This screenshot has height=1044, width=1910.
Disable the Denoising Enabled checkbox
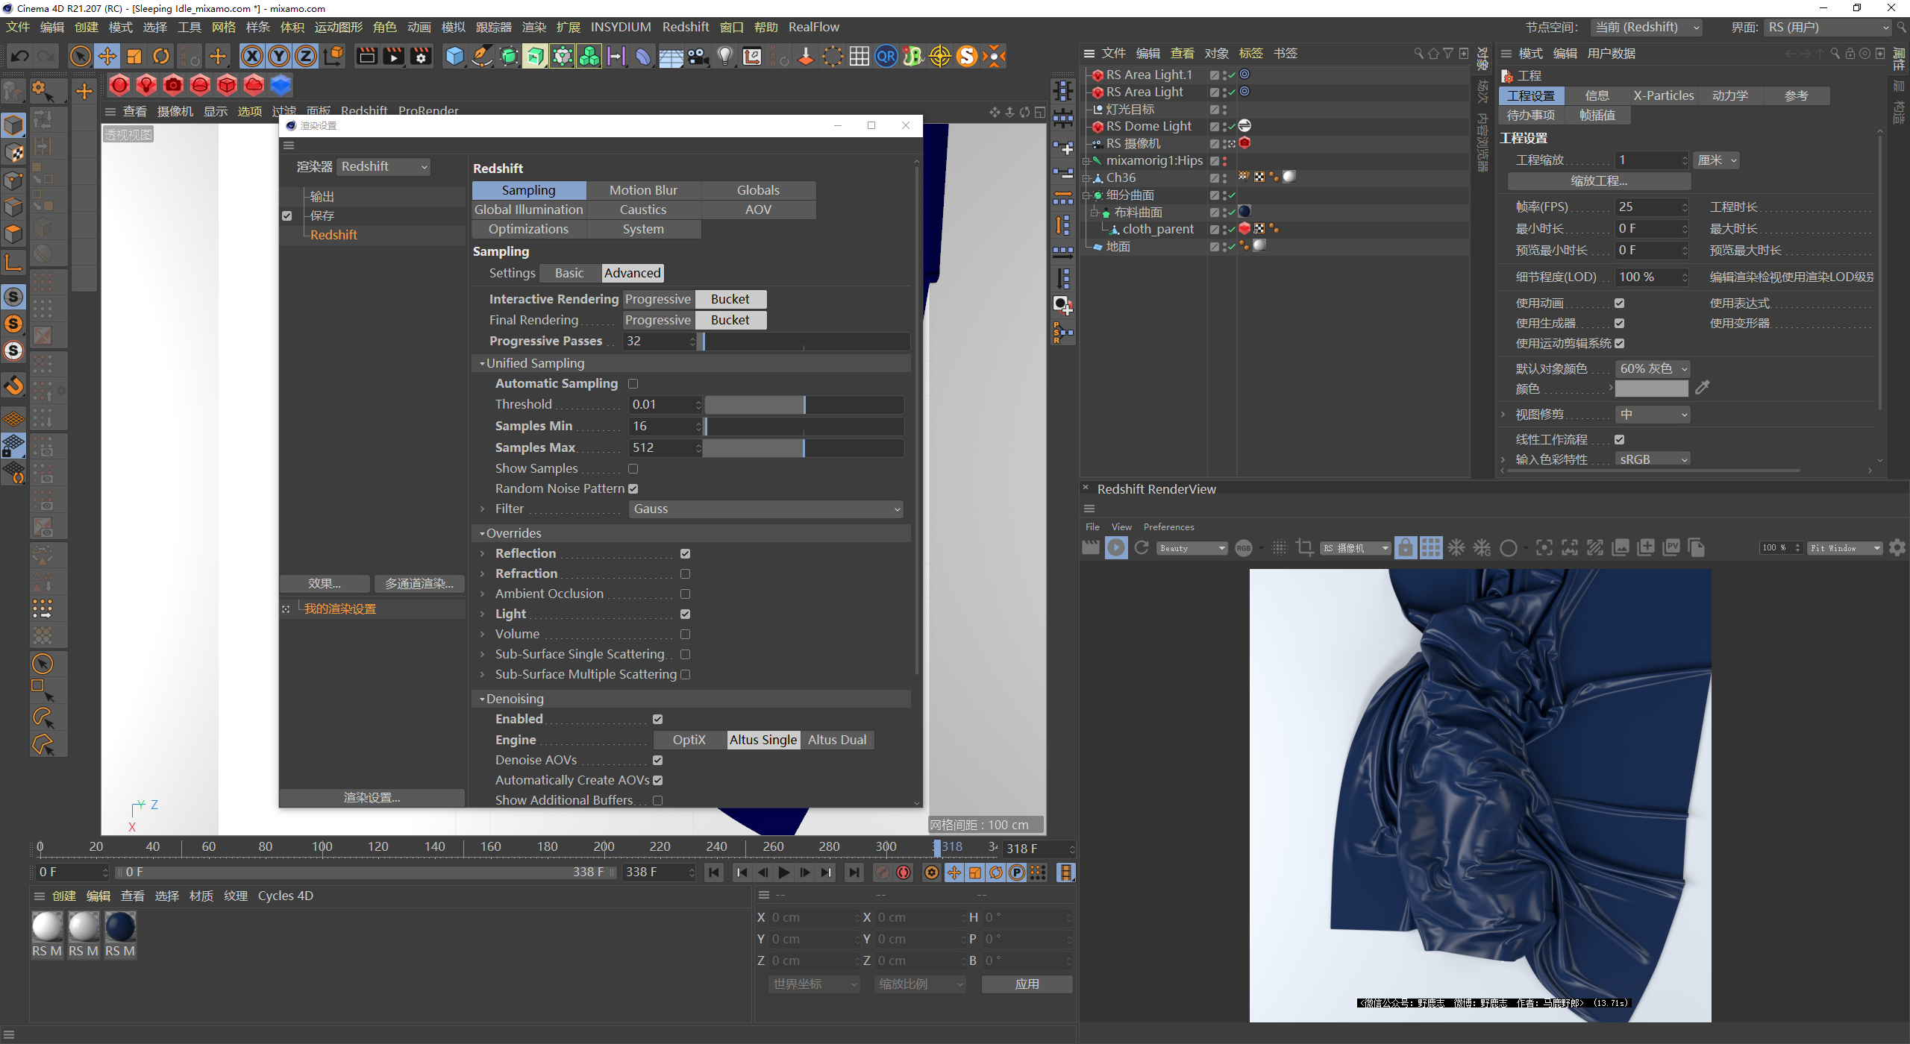[657, 719]
